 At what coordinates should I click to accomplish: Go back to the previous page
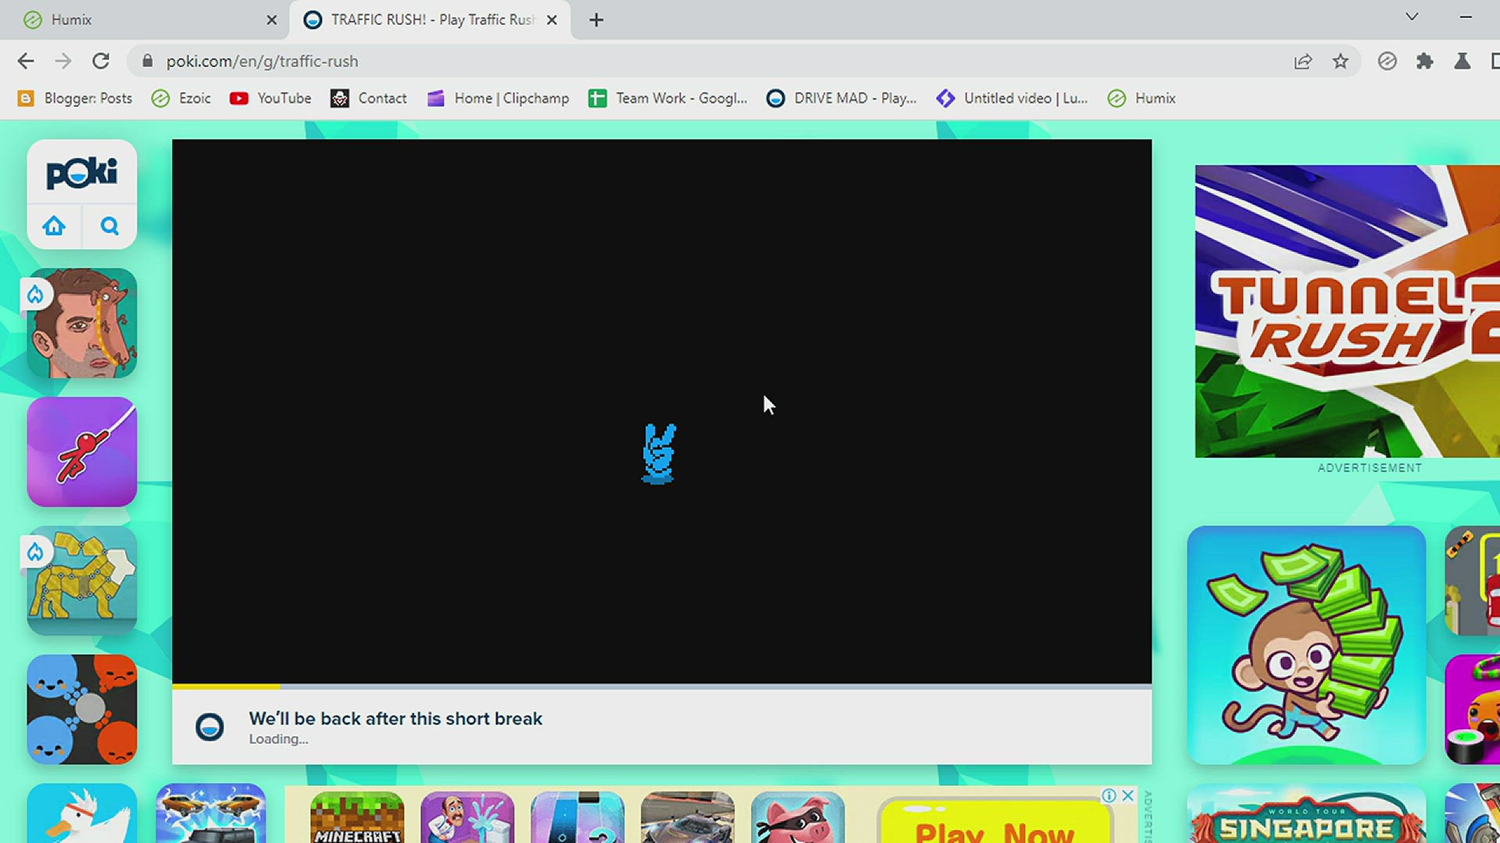[x=26, y=61]
